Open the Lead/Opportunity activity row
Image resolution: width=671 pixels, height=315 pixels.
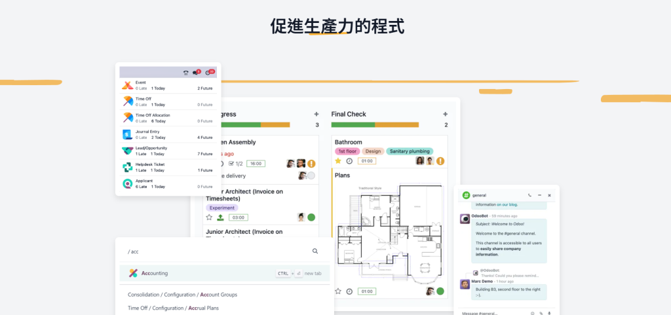click(x=168, y=151)
